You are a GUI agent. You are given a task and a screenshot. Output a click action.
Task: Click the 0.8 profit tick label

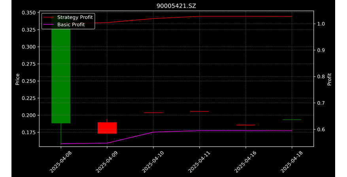[x=321, y=77]
